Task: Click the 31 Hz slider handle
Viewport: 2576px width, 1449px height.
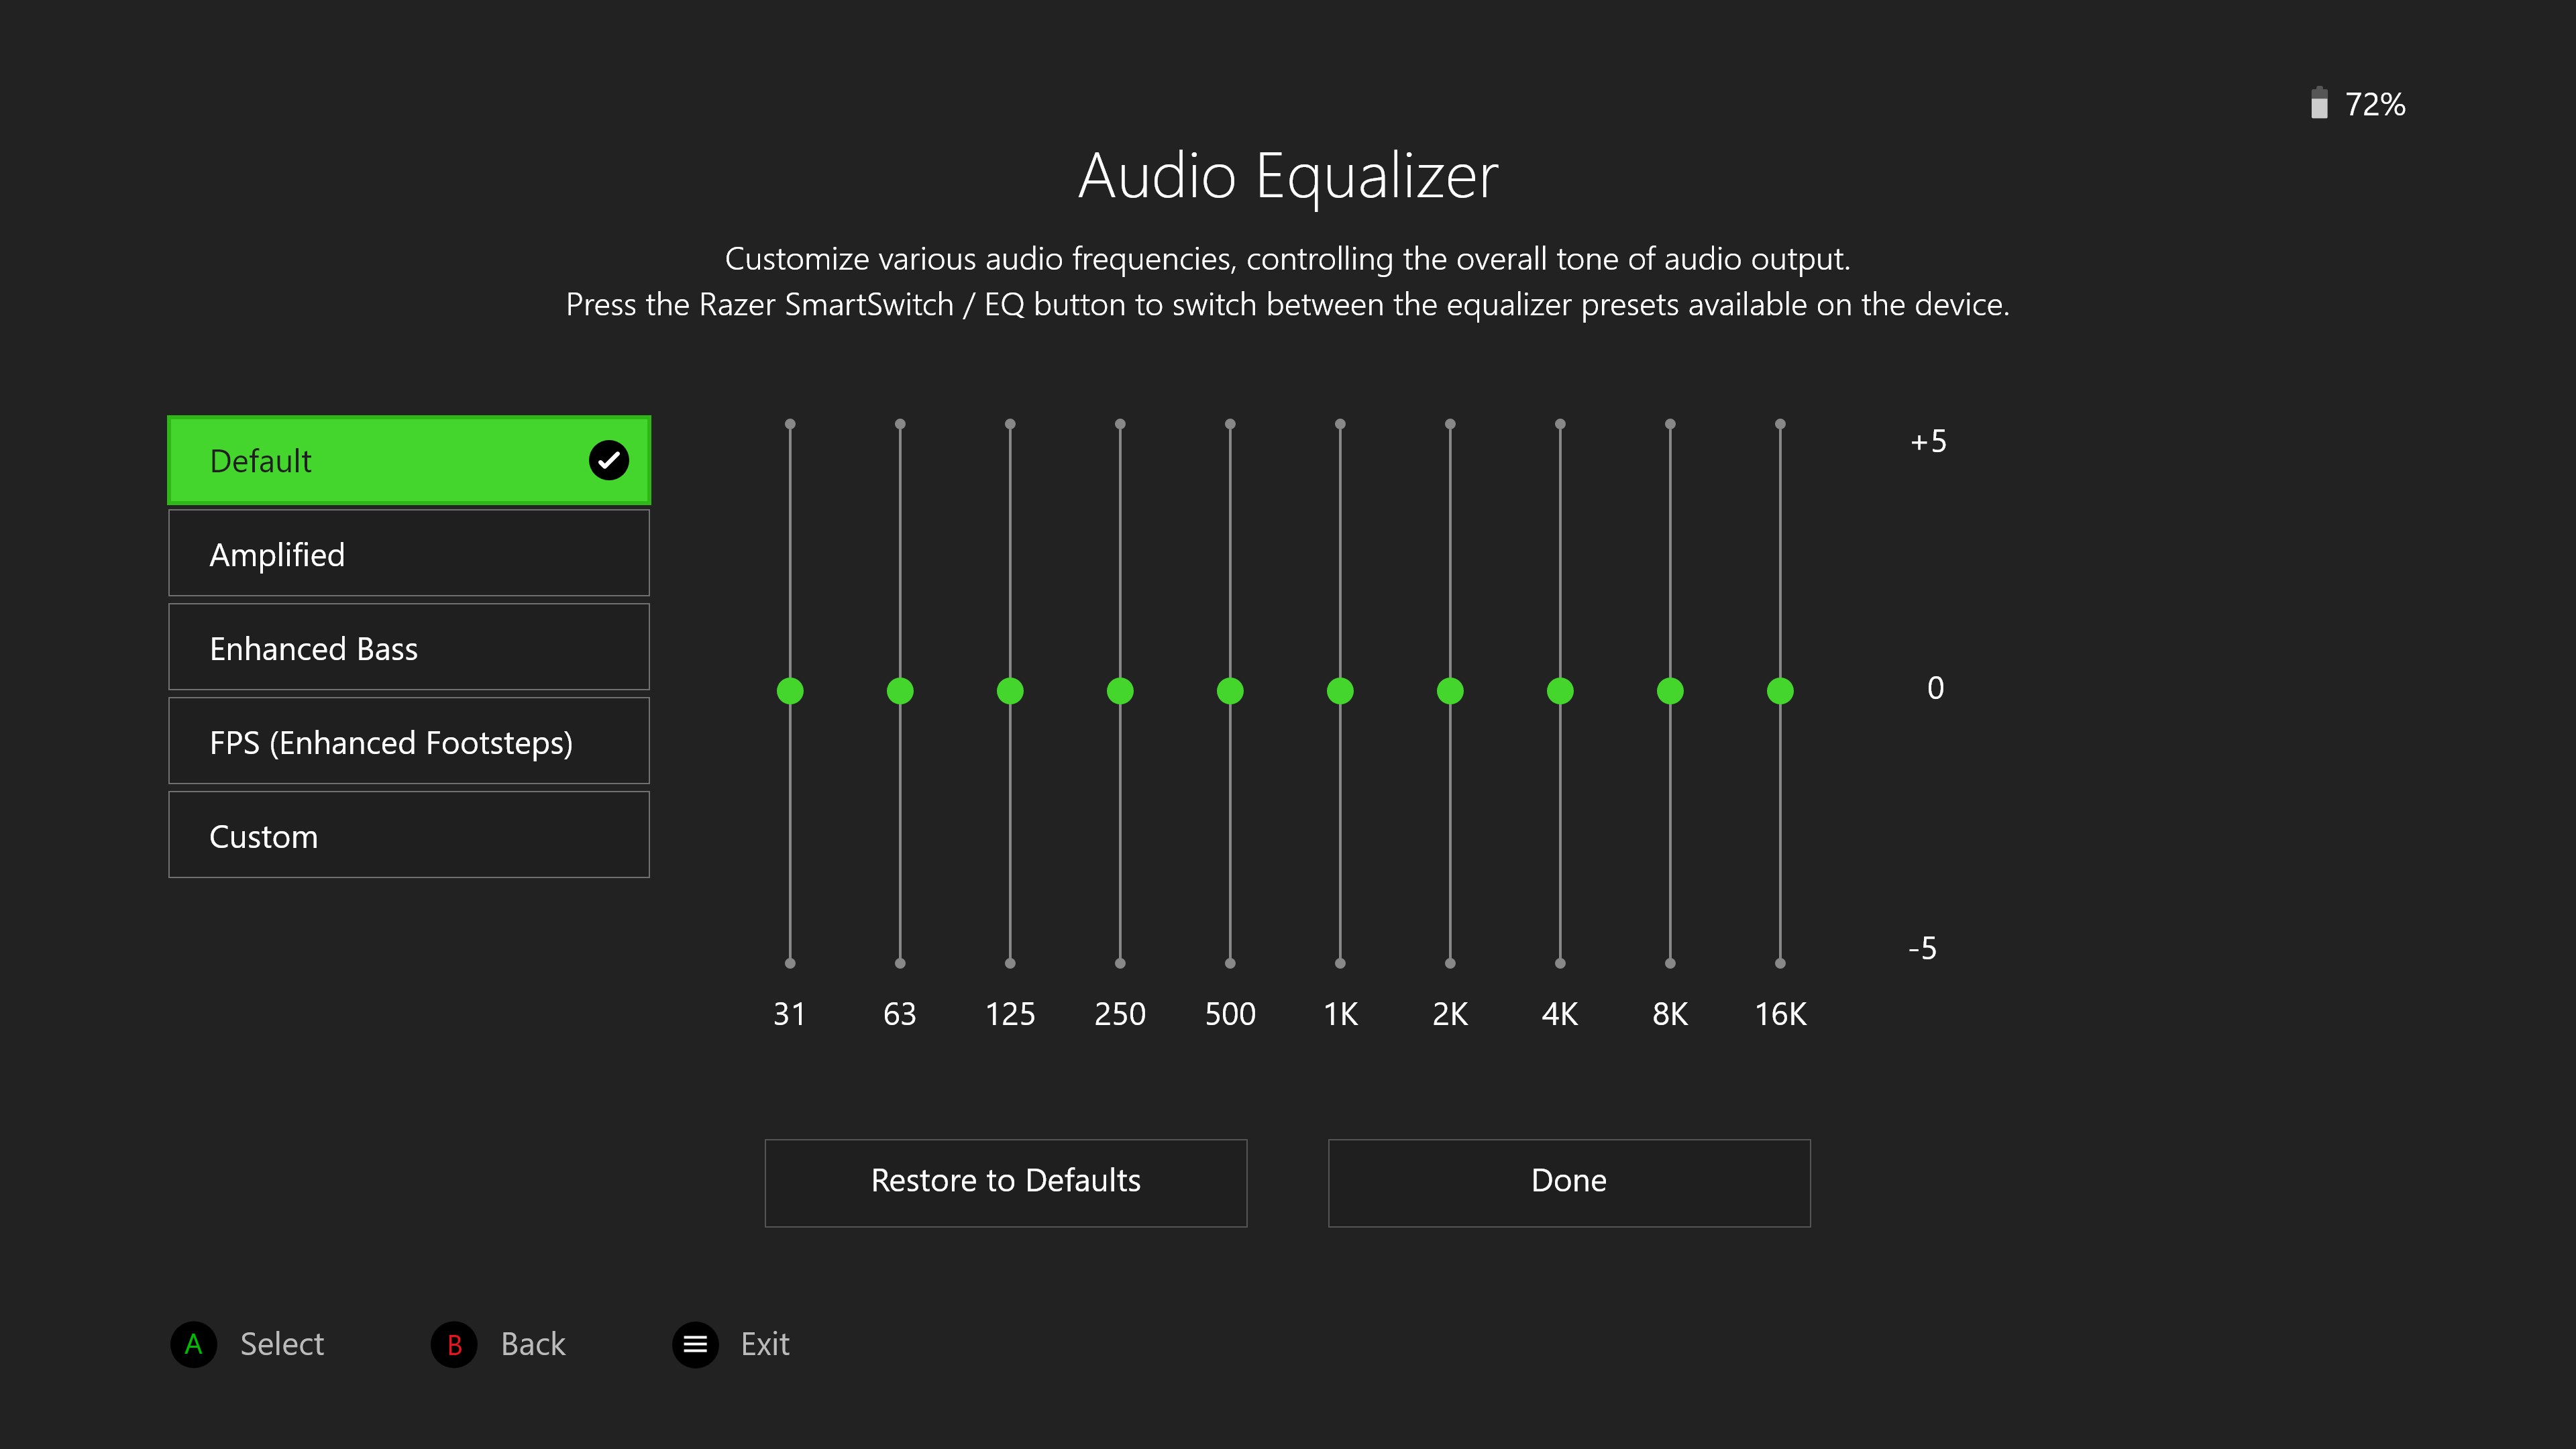Action: pos(790,690)
